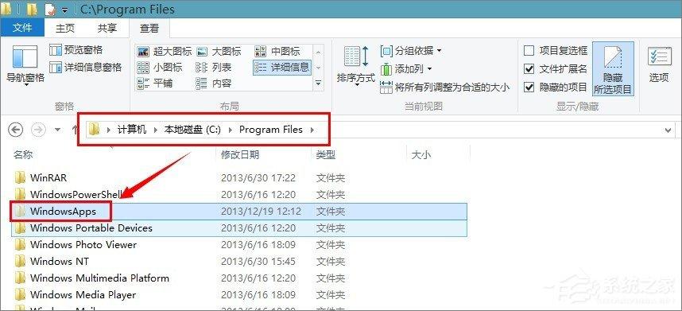Open 选项 folder options

tap(659, 65)
